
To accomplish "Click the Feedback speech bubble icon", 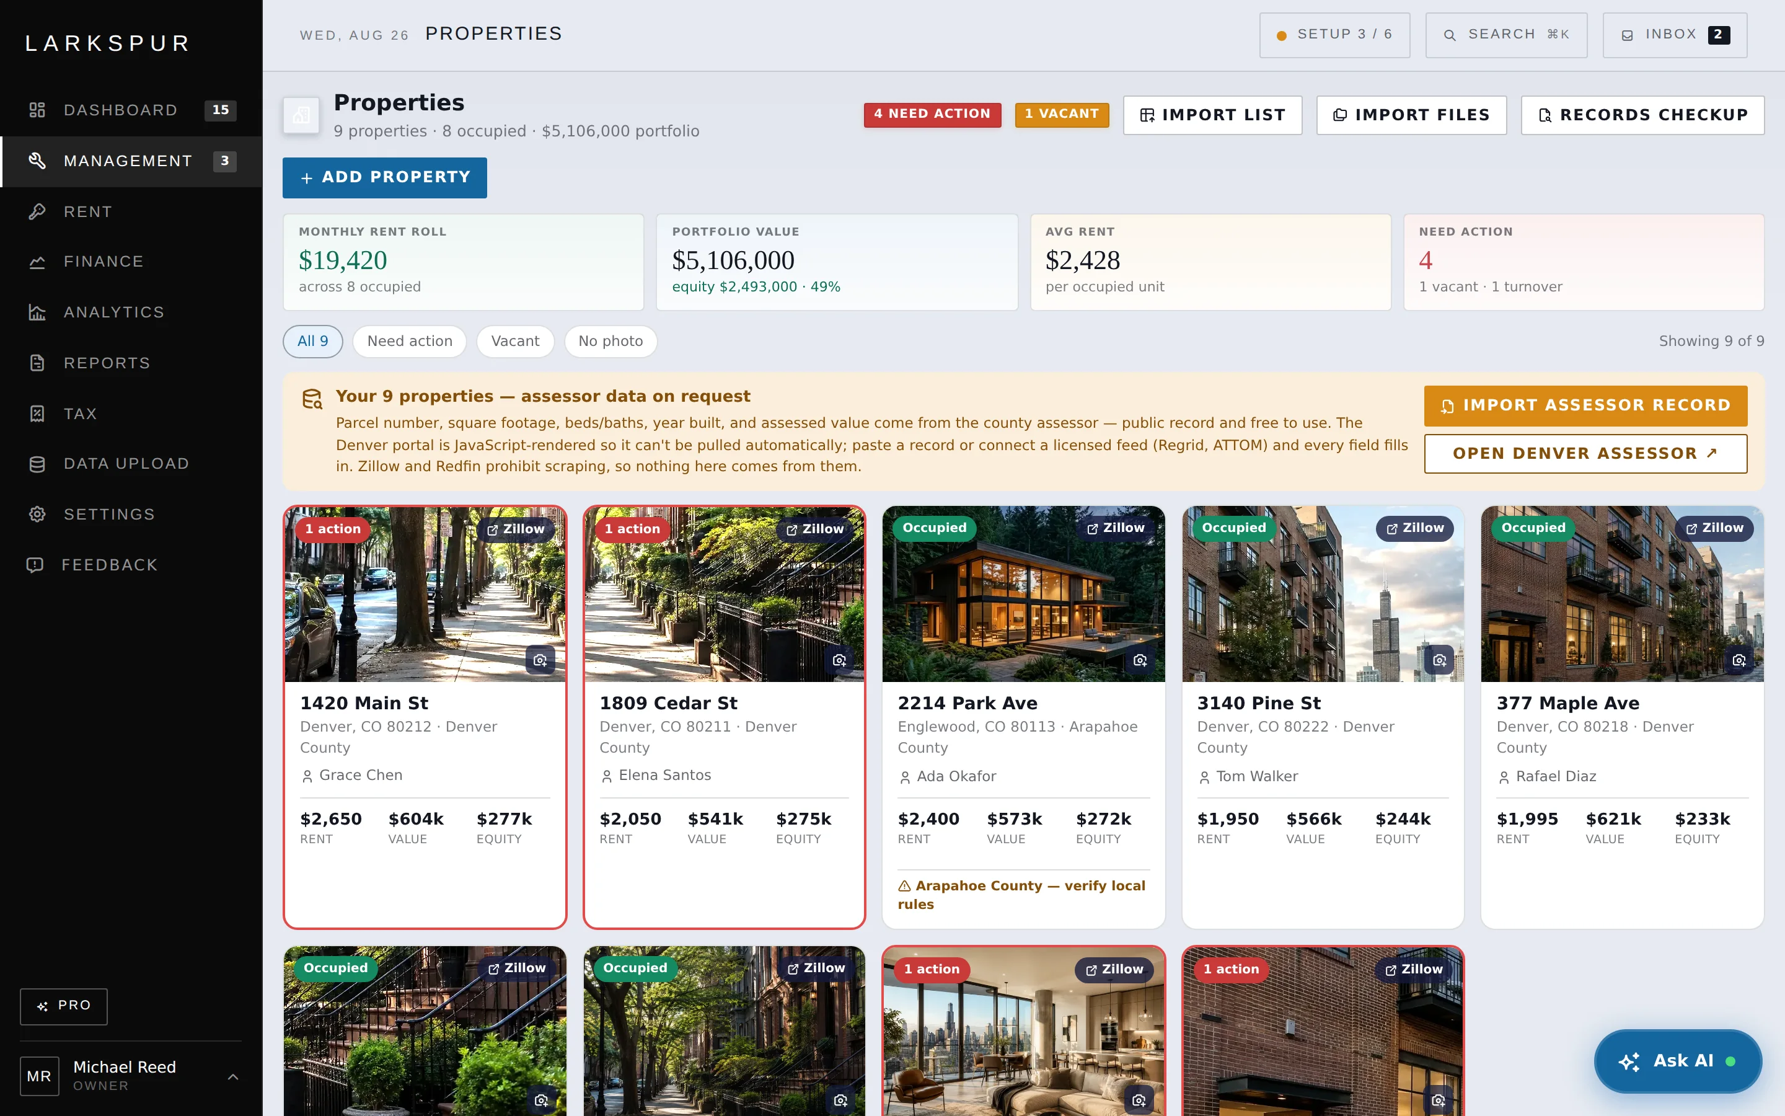I will tap(35, 565).
